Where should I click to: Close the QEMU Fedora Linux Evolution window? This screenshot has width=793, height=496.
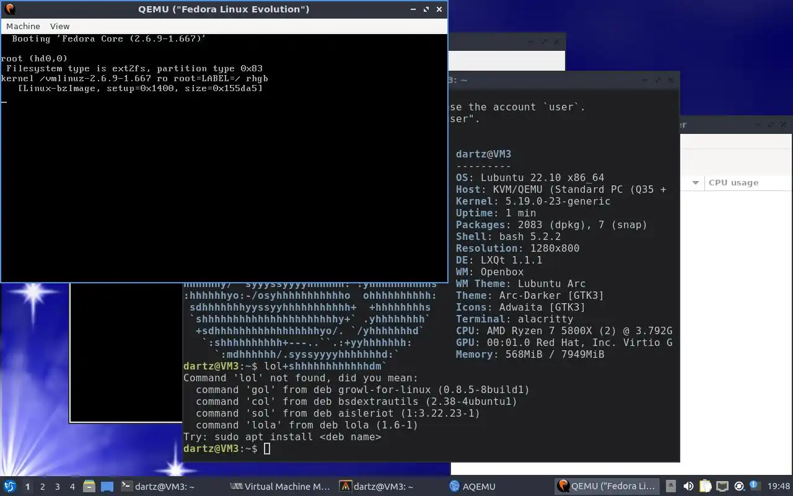(439, 9)
